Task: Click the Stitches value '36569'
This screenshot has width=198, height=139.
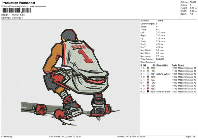Action: click(x=193, y=2)
